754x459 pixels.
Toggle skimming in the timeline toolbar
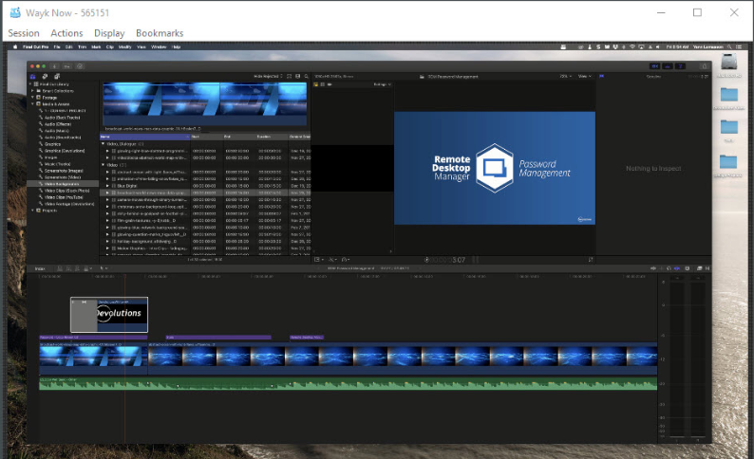click(x=653, y=268)
